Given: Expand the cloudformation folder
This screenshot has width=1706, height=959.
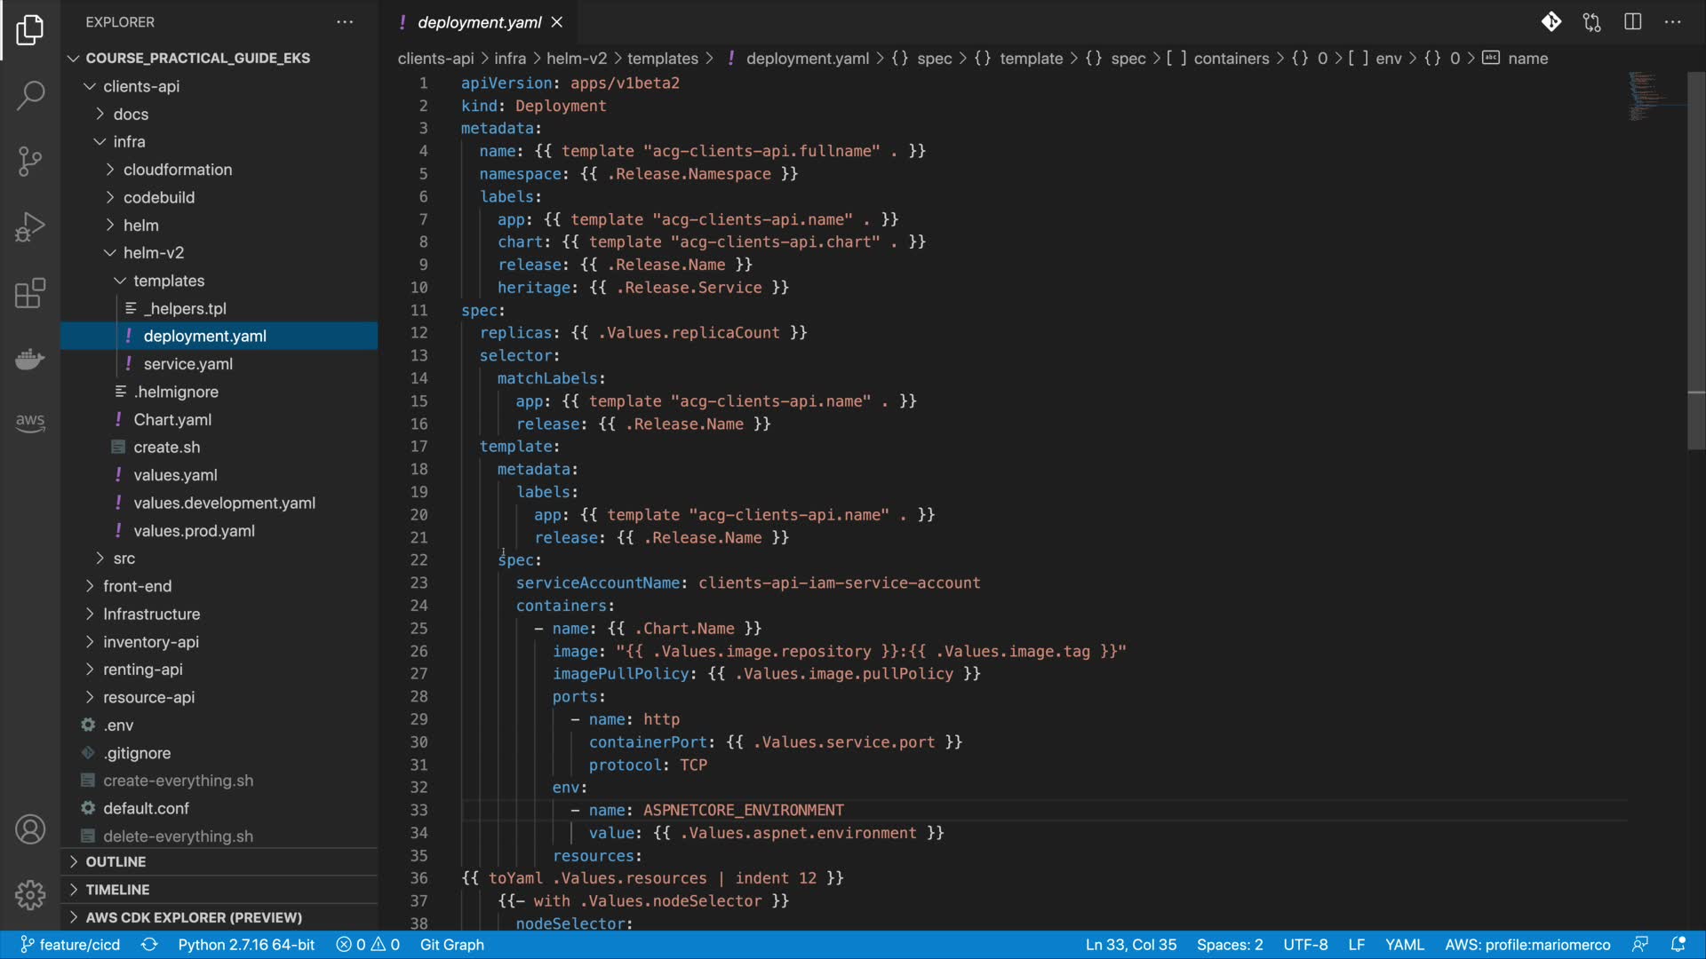Looking at the screenshot, I should (x=177, y=170).
